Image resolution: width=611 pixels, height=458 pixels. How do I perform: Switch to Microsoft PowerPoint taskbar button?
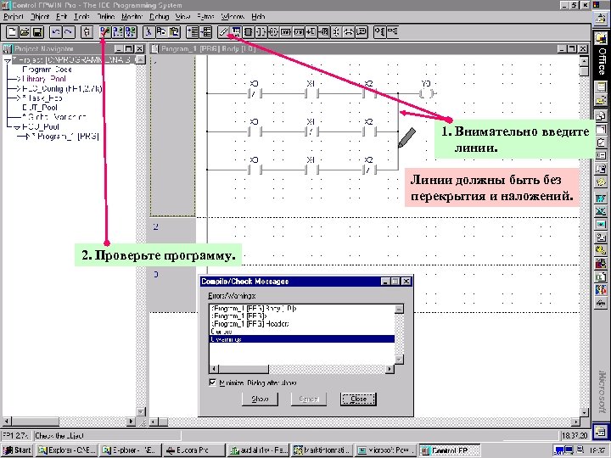(x=387, y=450)
